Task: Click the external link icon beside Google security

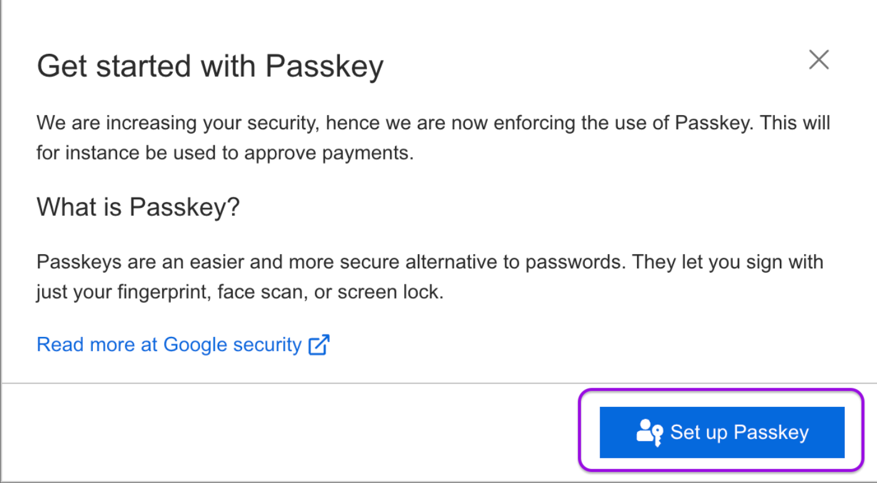Action: tap(319, 344)
